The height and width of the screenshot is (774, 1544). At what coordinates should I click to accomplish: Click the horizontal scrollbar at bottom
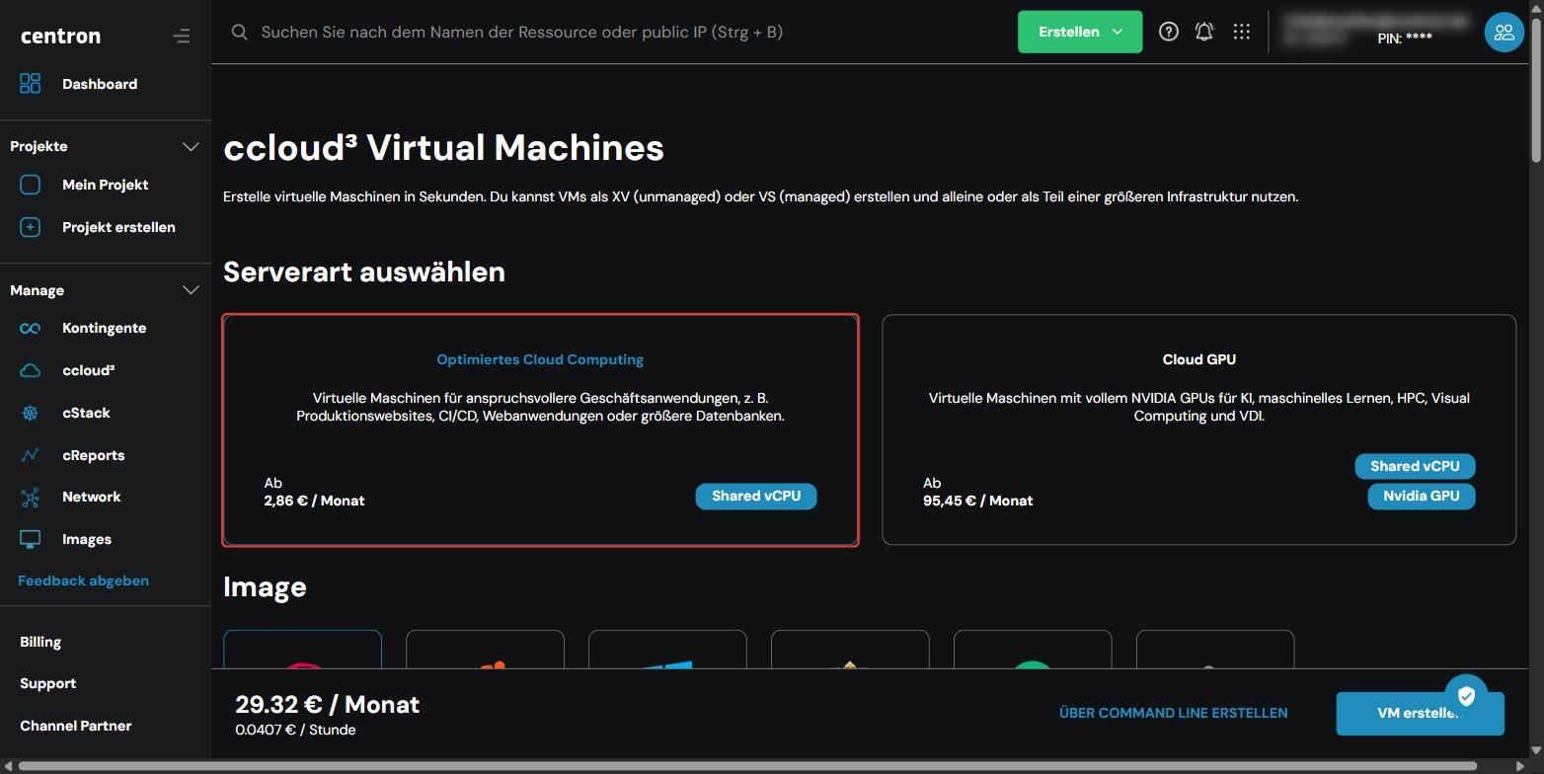(747, 766)
